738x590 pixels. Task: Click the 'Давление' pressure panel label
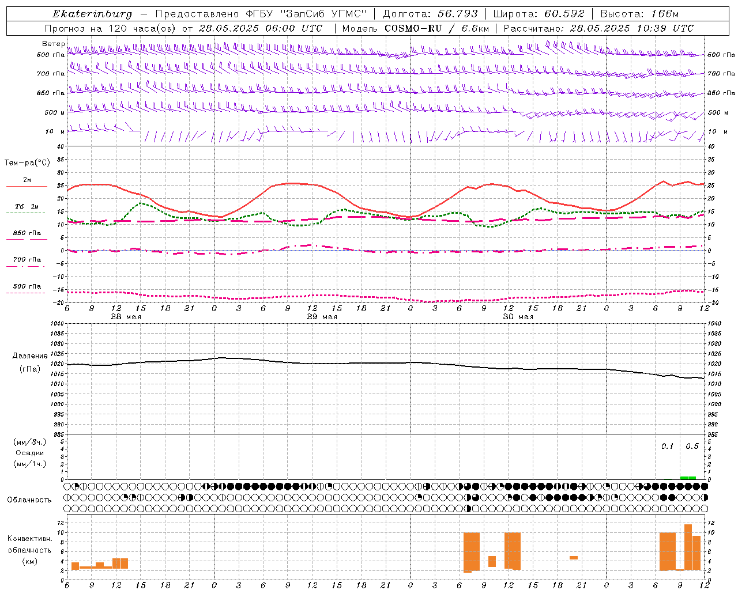click(x=29, y=356)
